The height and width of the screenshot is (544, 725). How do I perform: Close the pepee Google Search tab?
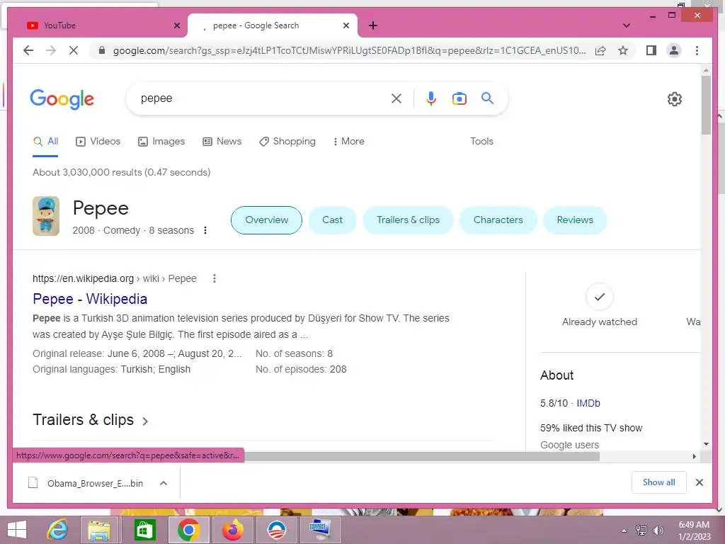point(346,25)
